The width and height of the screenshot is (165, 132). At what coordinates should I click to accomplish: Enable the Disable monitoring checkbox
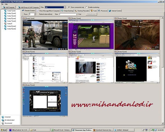tap(86, 7)
